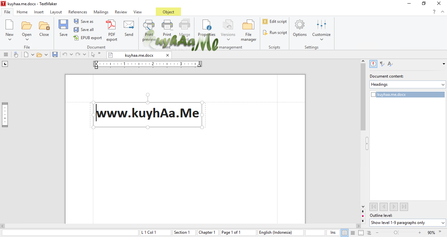The image size is (447, 237).
Task: Adjust the zoom slider handle
Action: 396,232
